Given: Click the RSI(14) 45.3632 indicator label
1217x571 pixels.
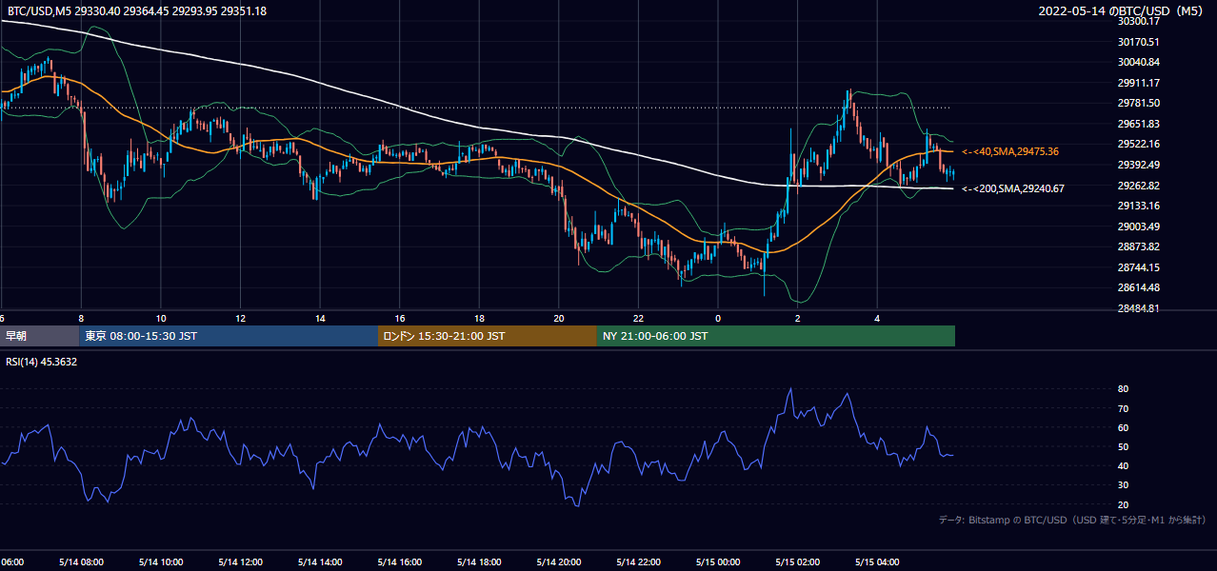Looking at the screenshot, I should tap(42, 362).
